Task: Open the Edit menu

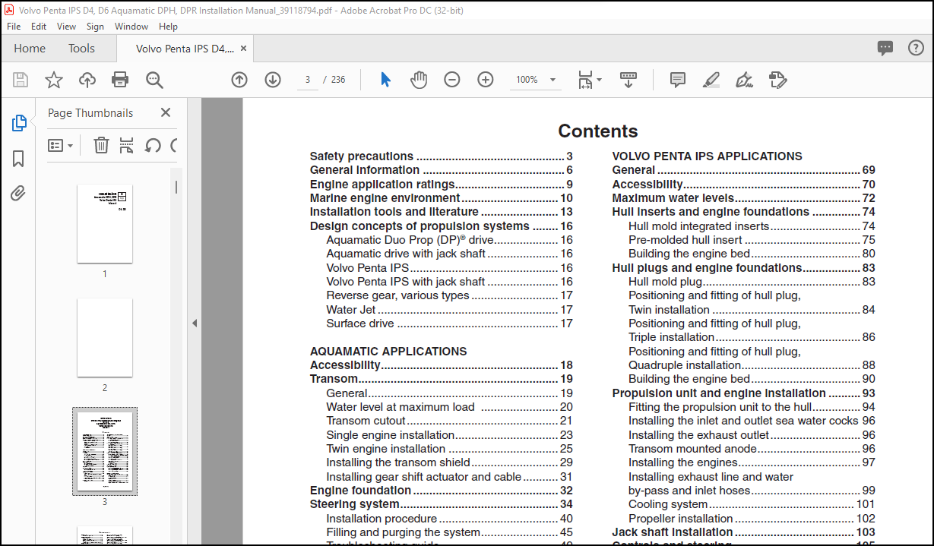Action: [39, 26]
